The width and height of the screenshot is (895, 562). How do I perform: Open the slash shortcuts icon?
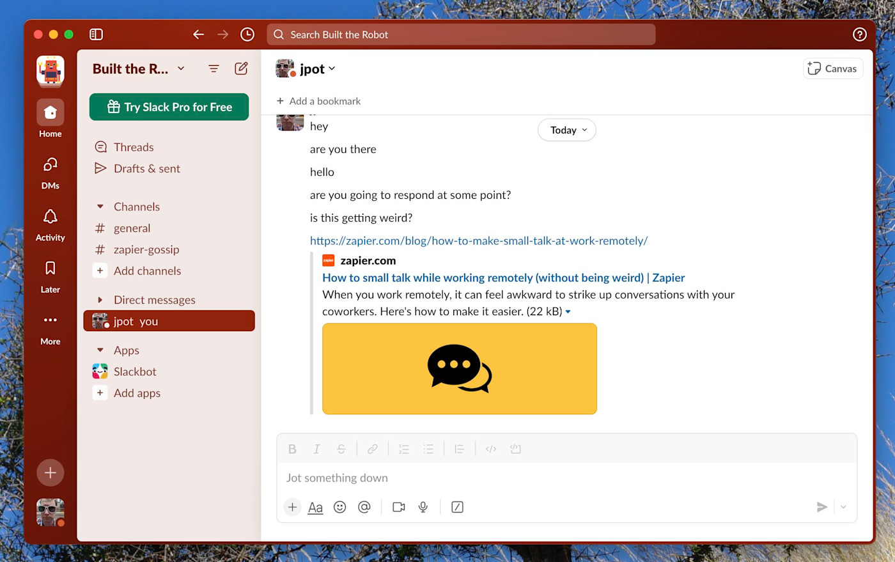(x=457, y=507)
